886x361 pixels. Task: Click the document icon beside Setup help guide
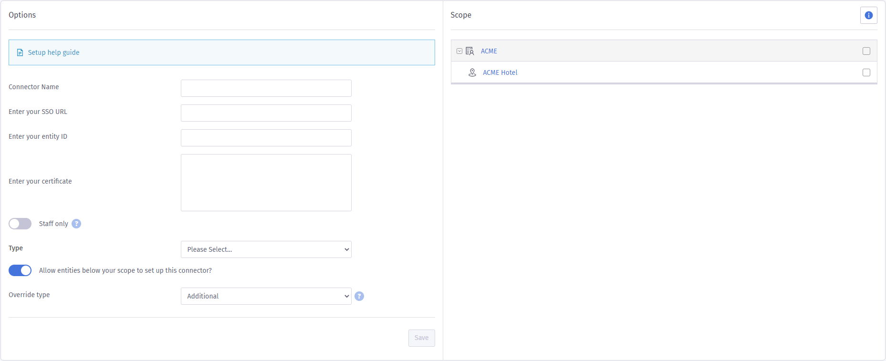pyautogui.click(x=20, y=52)
